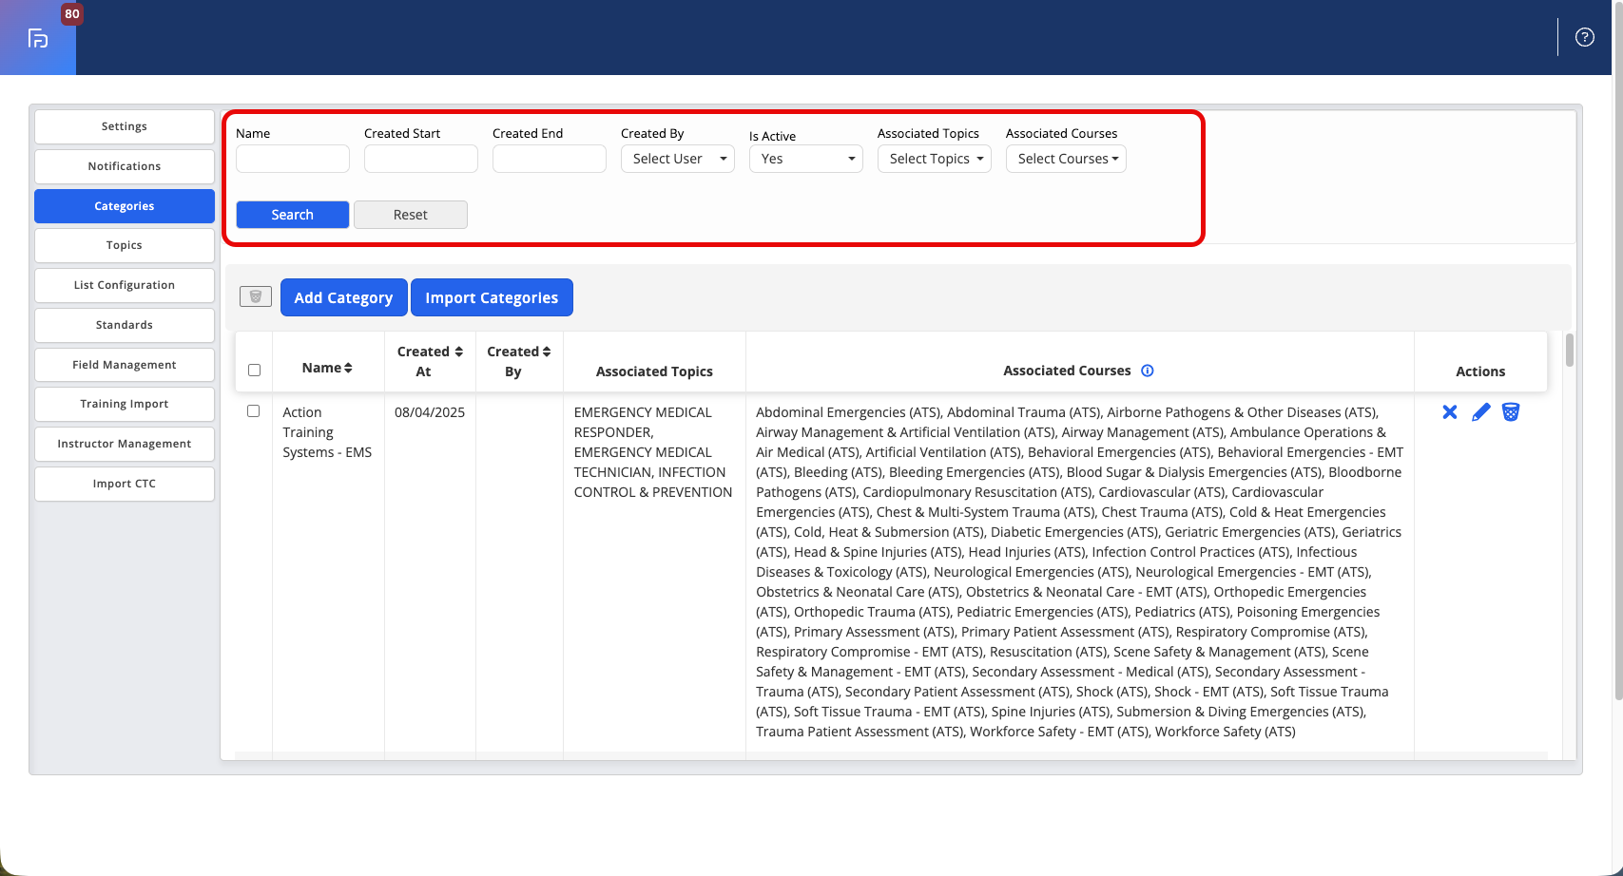Sort by the Name column arrows
Image resolution: width=1623 pixels, height=876 pixels.
click(x=348, y=368)
